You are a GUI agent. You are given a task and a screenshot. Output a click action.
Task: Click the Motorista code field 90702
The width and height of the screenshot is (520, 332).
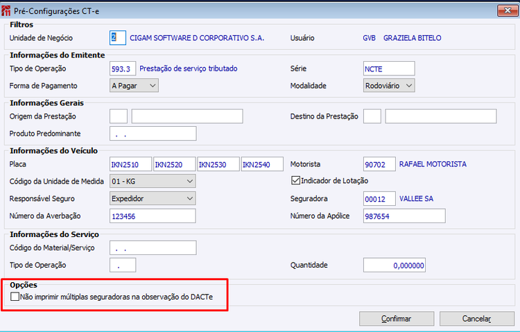click(x=379, y=164)
